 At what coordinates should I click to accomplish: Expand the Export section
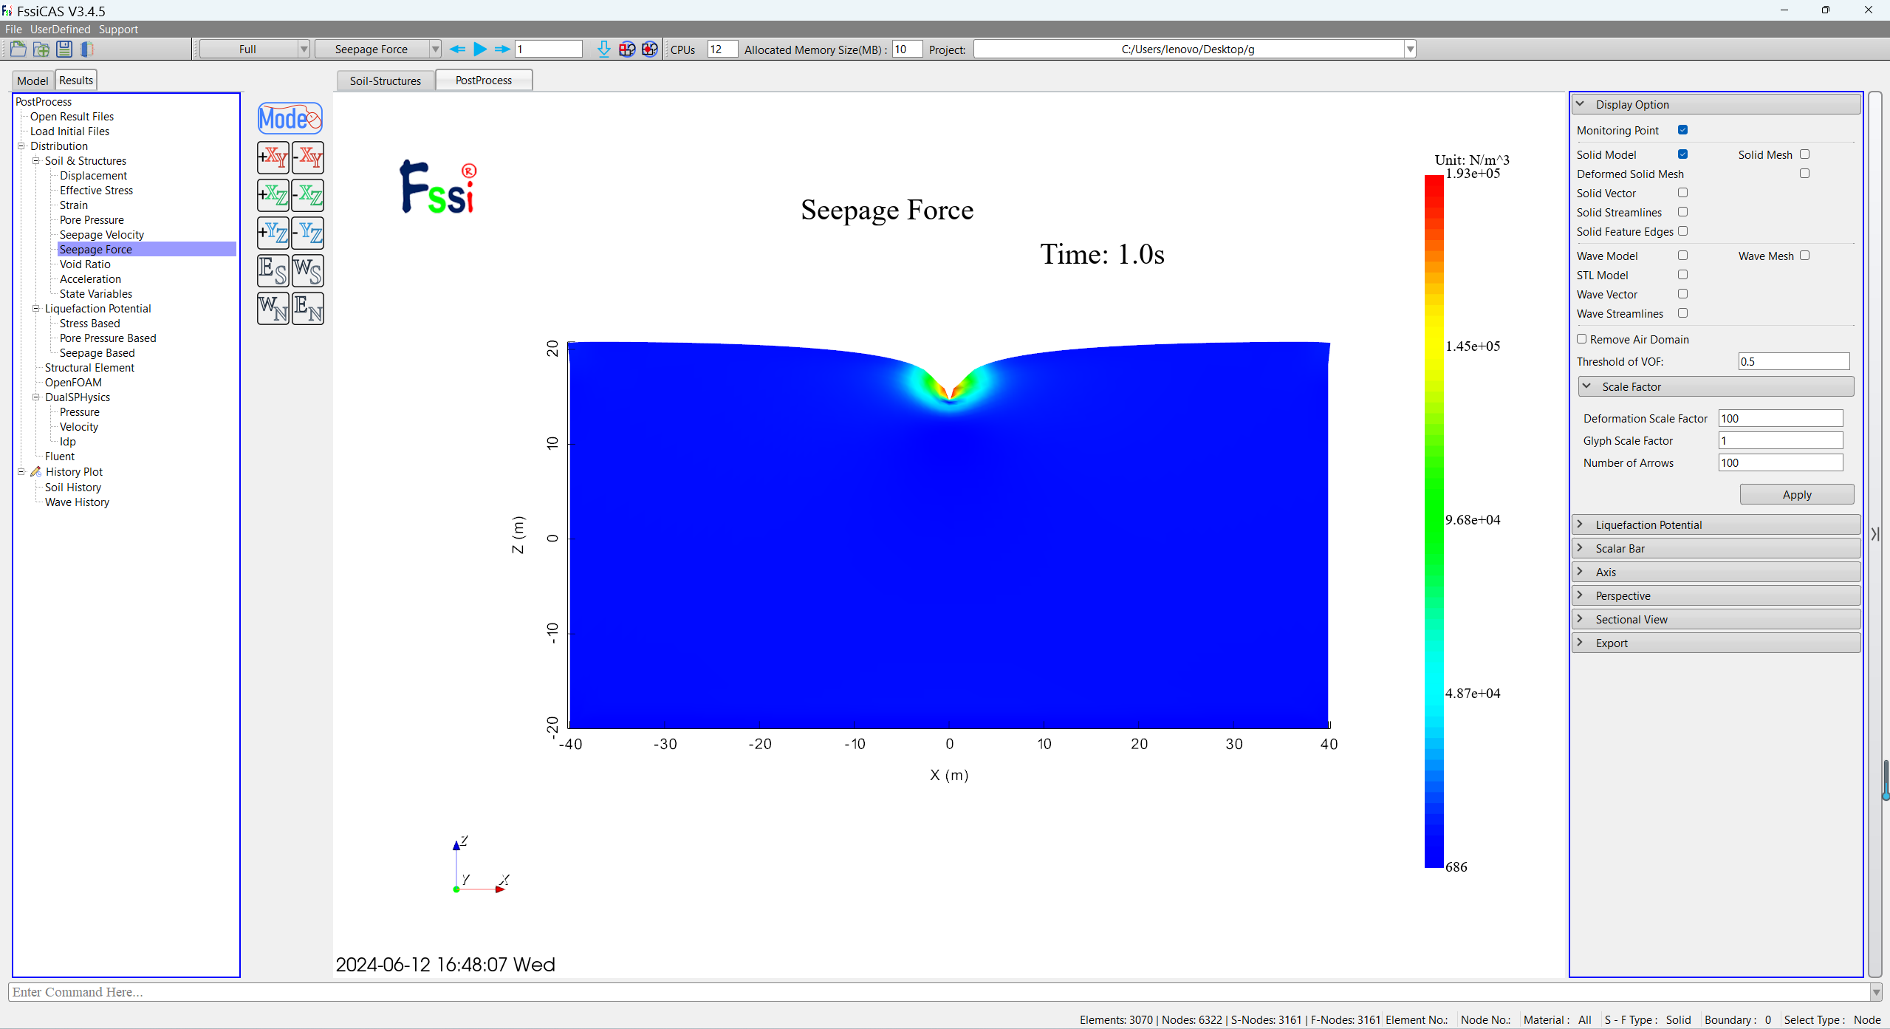coord(1716,643)
